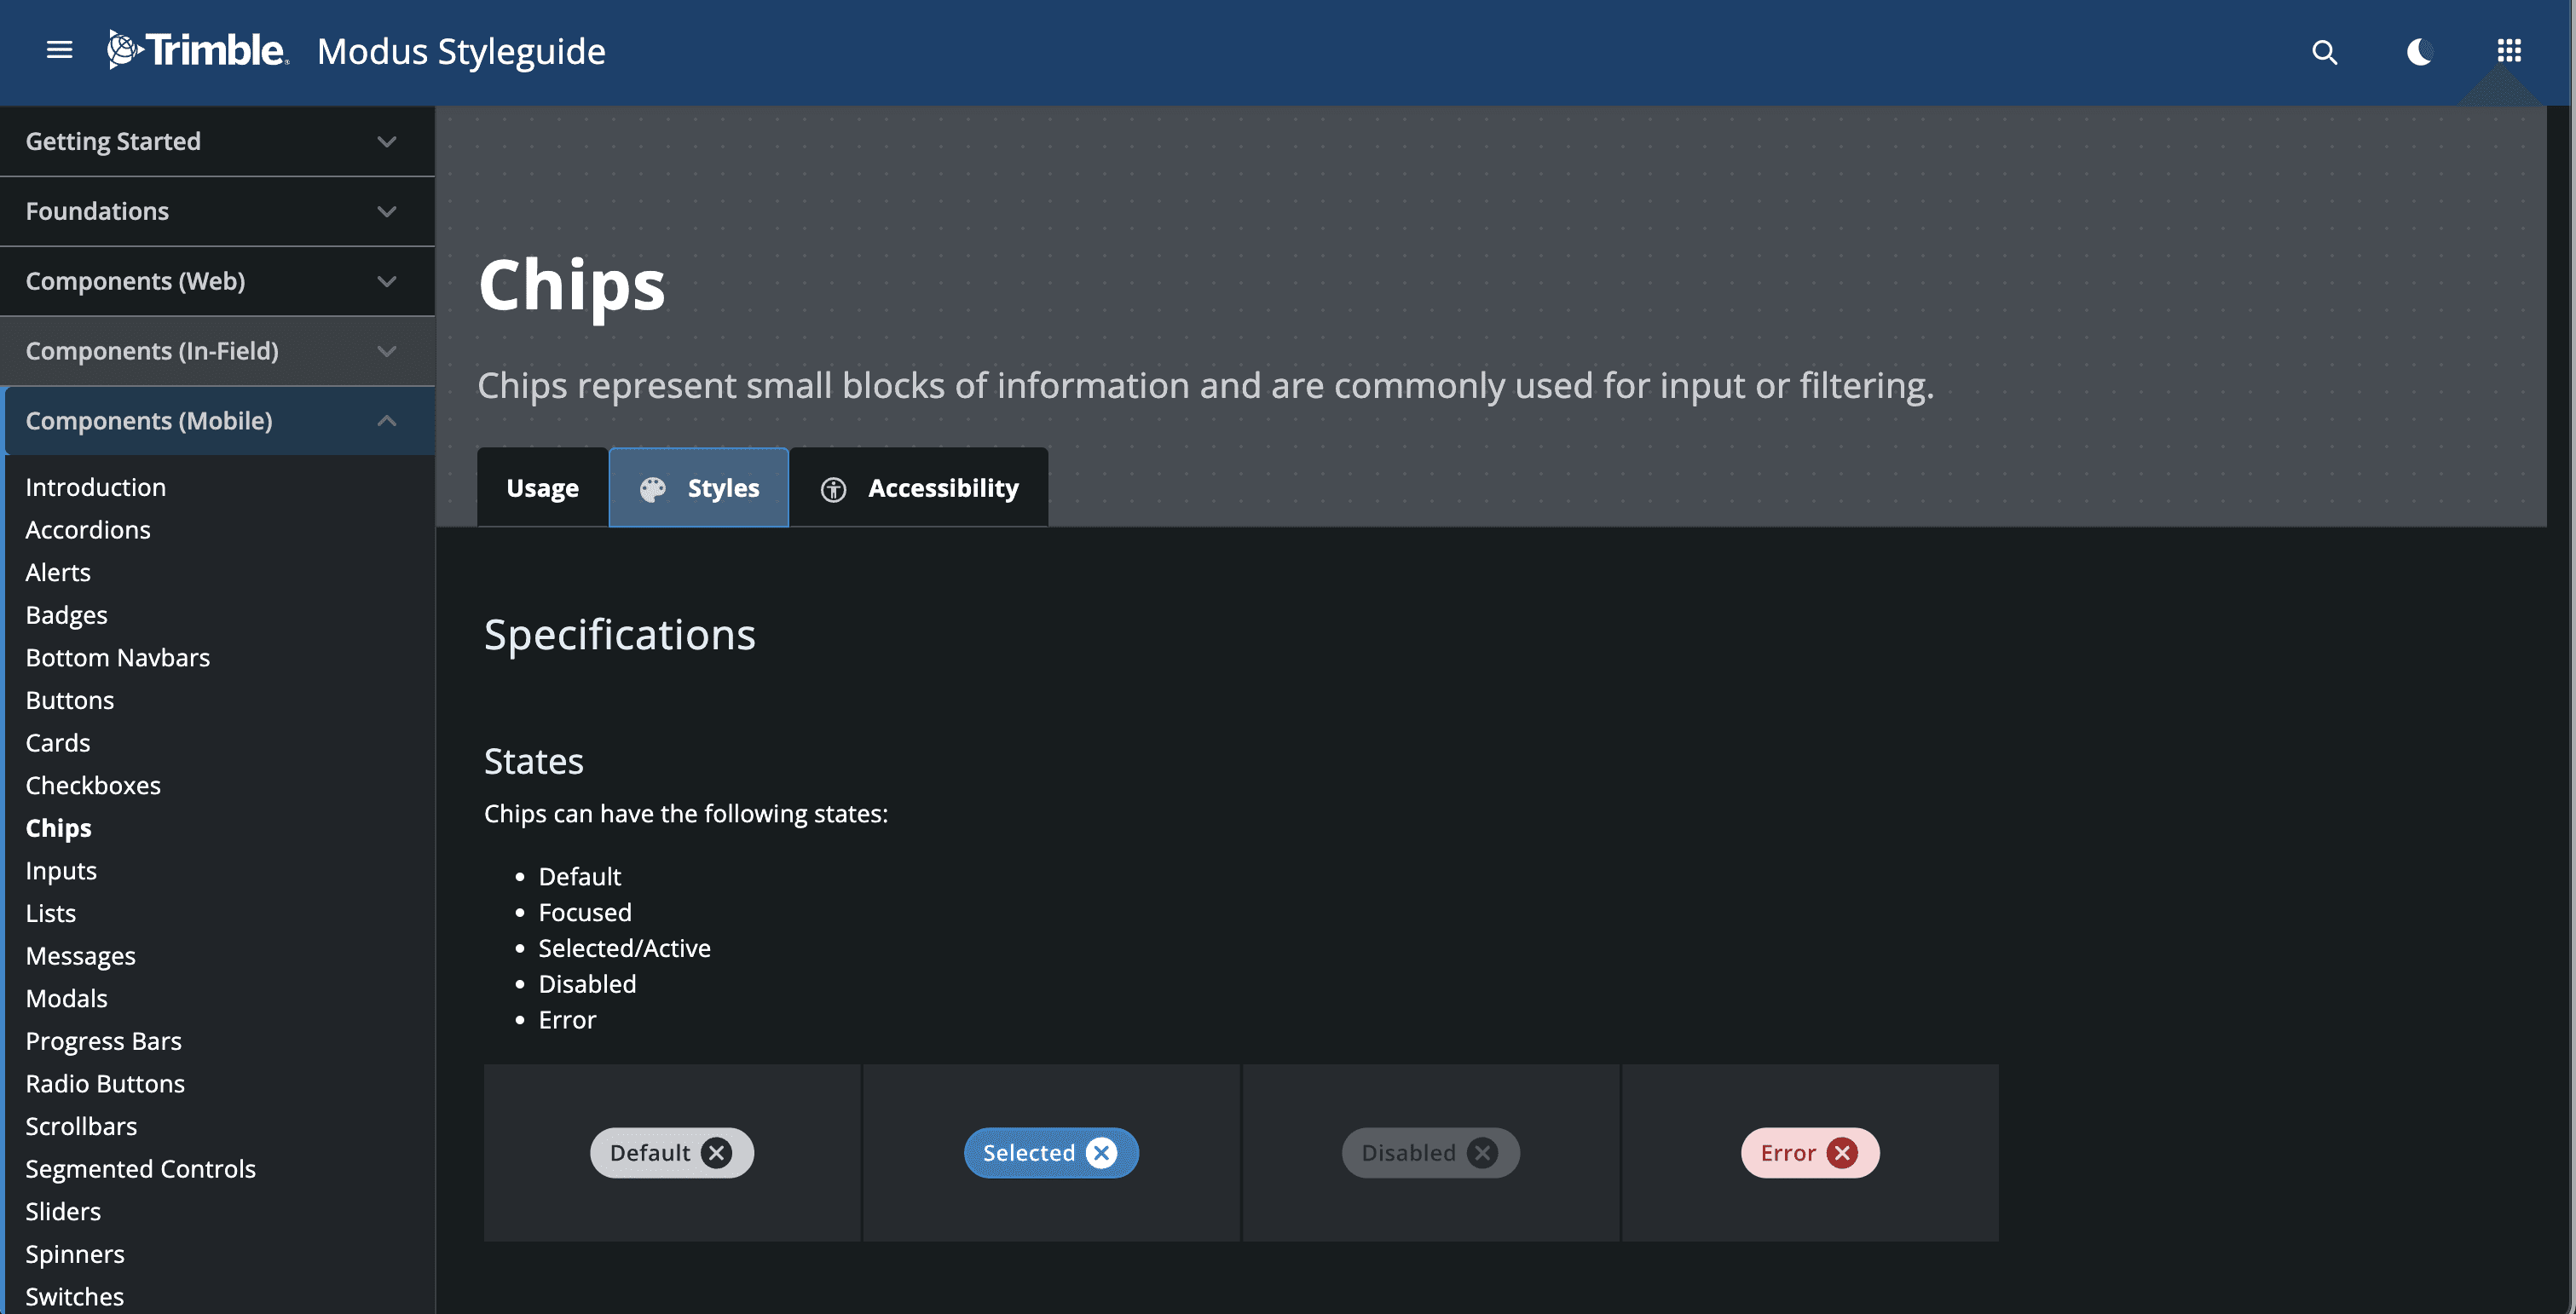Click the X icon on Error chip
The image size is (2576, 1314).
[x=1842, y=1153]
